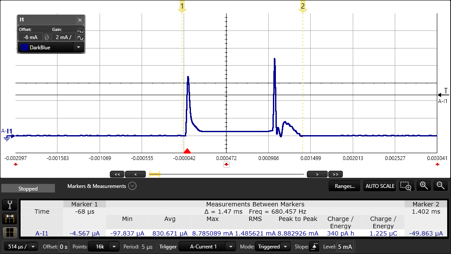Jump waveform fully right with >> button
The image size is (451, 254).
point(336,174)
